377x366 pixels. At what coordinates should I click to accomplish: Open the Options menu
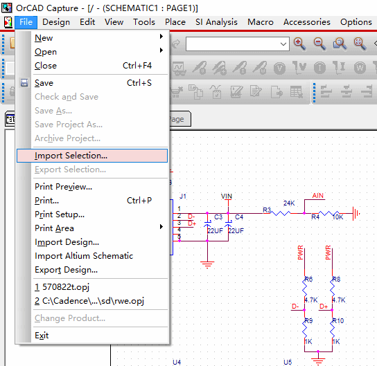[x=356, y=22]
